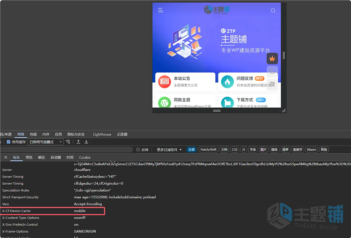Open the 响应 request detail tab
Screen dimensions: 351x238
coord(42,157)
